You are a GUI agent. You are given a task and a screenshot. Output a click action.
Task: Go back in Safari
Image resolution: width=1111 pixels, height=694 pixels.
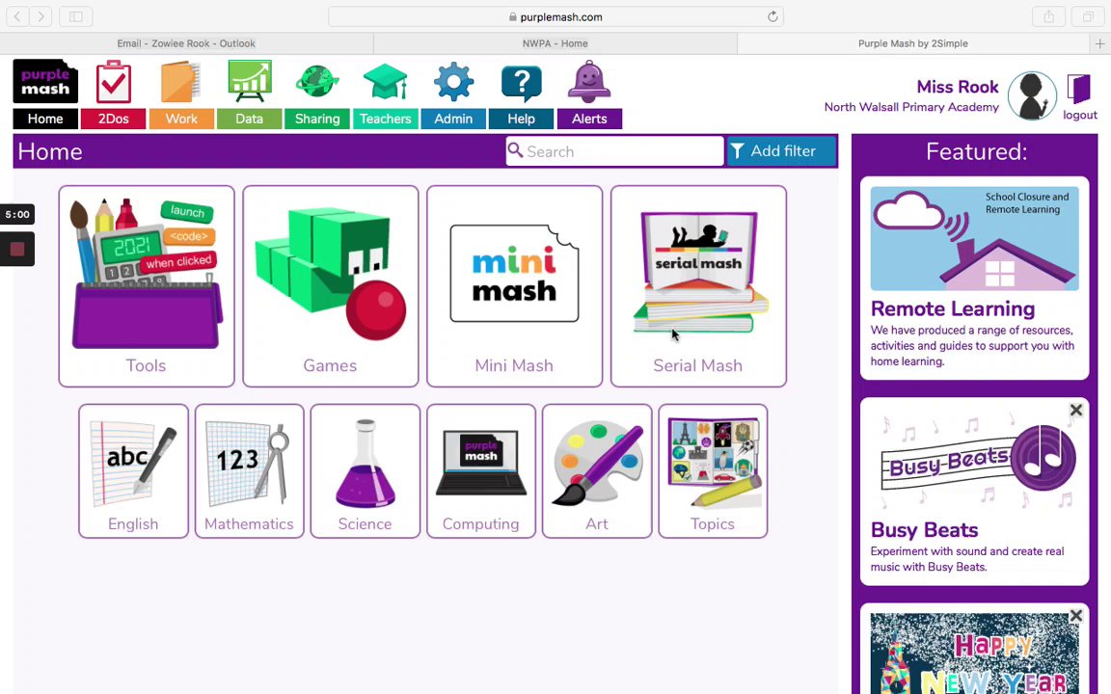pyautogui.click(x=17, y=16)
